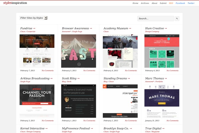Visit the Facebook link in header
The height and width of the screenshot is (133, 199).
tap(180, 3)
